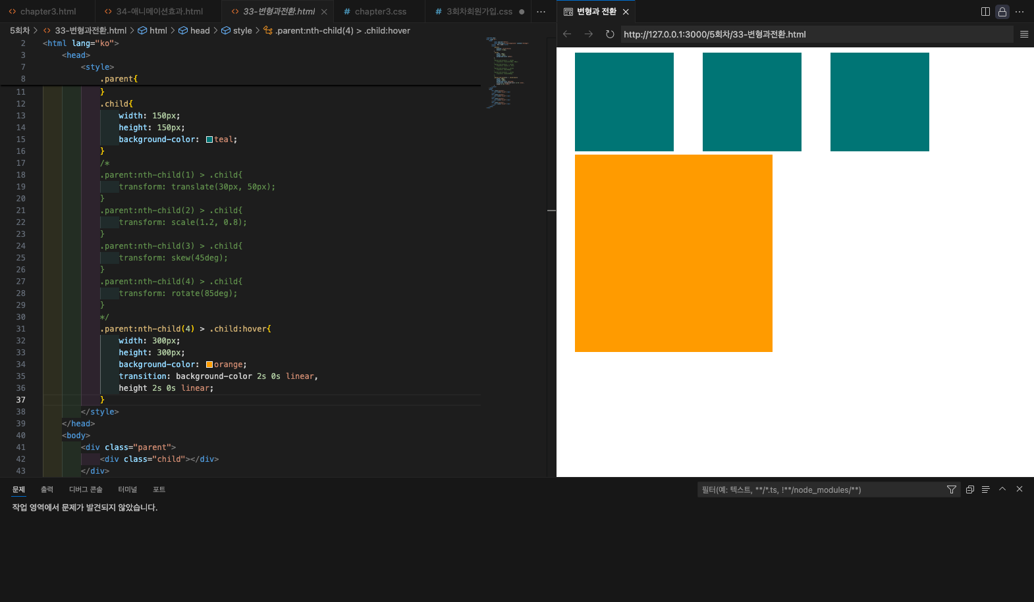Image resolution: width=1034 pixels, height=602 pixels.
Task: Click style element in breadcrumb
Action: tap(236, 30)
